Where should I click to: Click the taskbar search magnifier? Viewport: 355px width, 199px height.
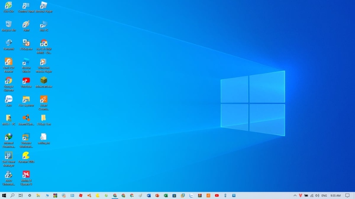12,195
